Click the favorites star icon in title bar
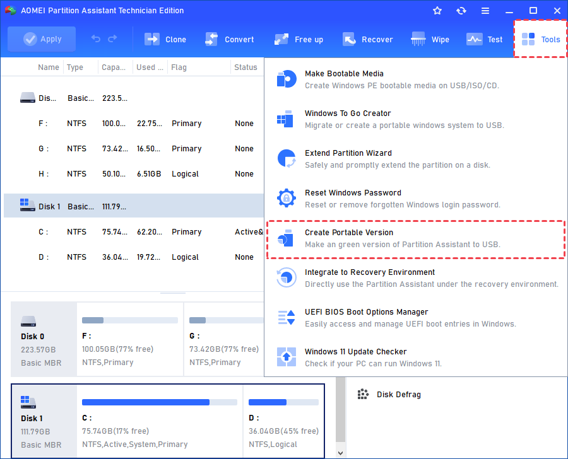 click(x=437, y=11)
